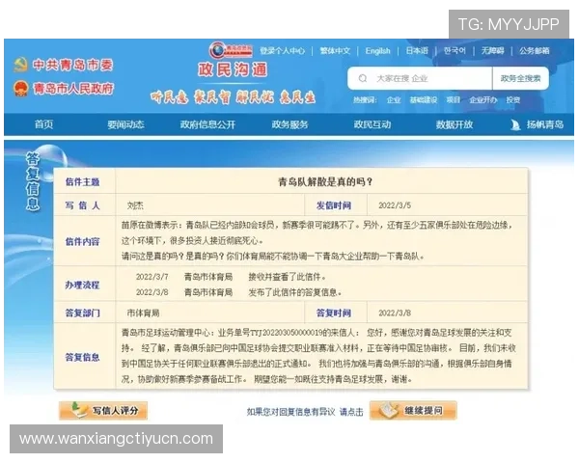This screenshot has height=463, width=579.
Task: Click the 政民沟通 heading
Action: [233, 69]
